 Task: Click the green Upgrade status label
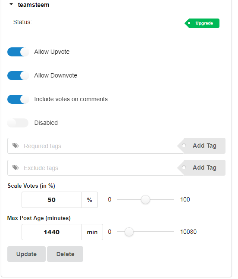click(202, 23)
